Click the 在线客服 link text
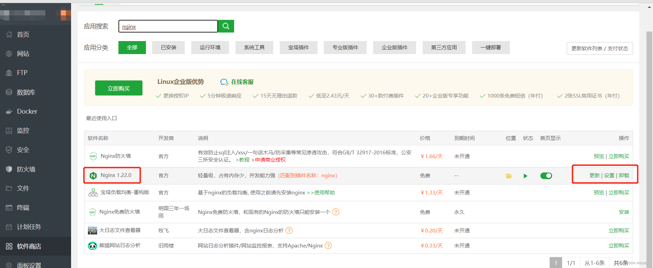 pos(242,82)
